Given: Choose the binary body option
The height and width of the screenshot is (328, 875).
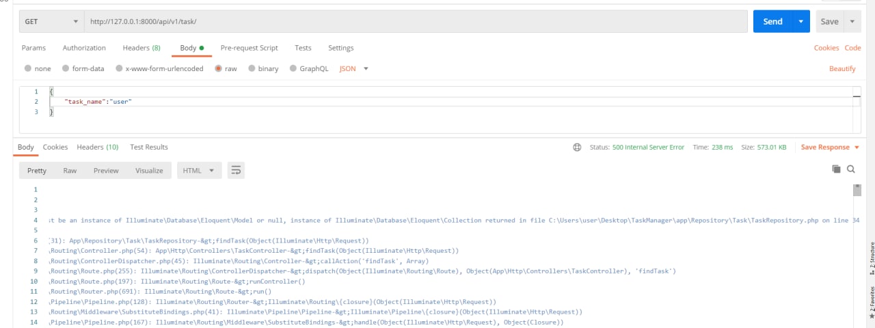Looking at the screenshot, I should point(252,68).
